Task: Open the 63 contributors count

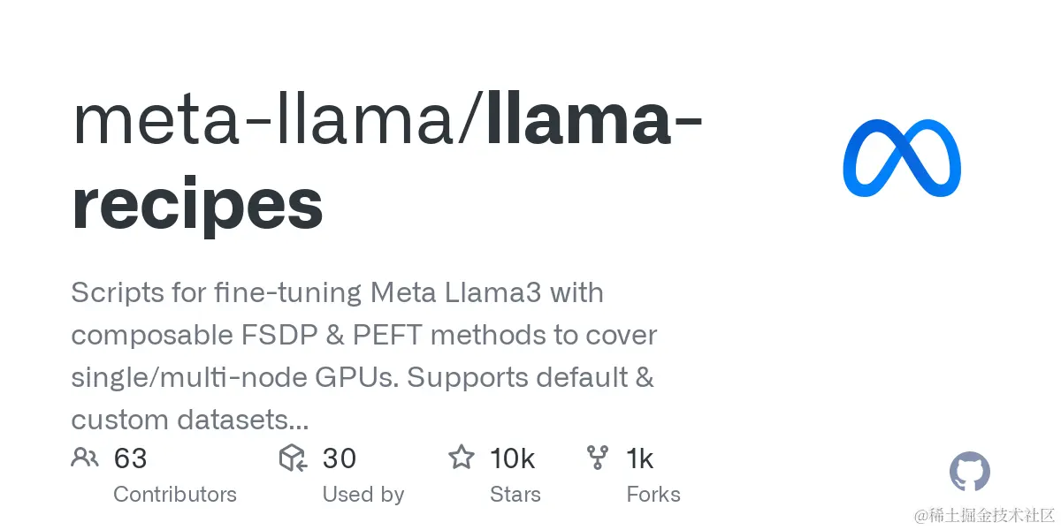Action: point(130,458)
